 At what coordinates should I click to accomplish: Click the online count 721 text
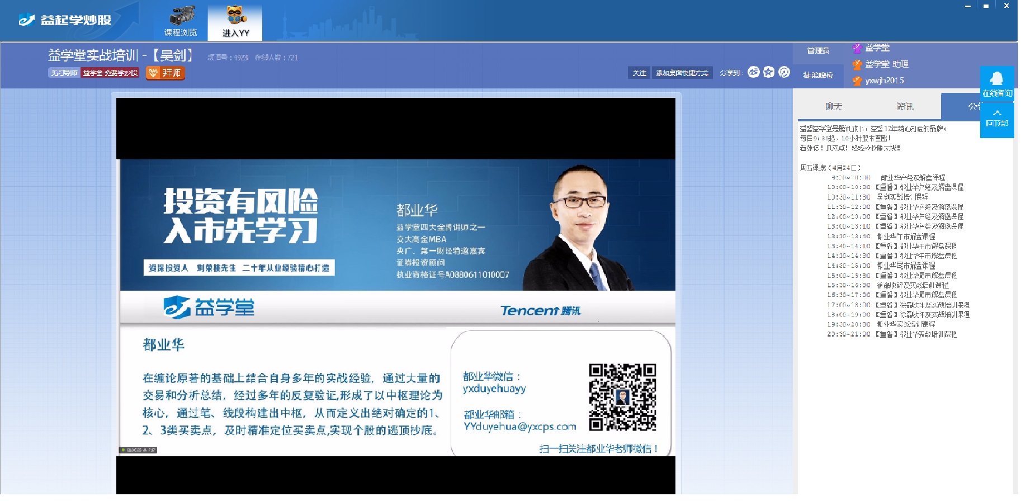[276, 58]
